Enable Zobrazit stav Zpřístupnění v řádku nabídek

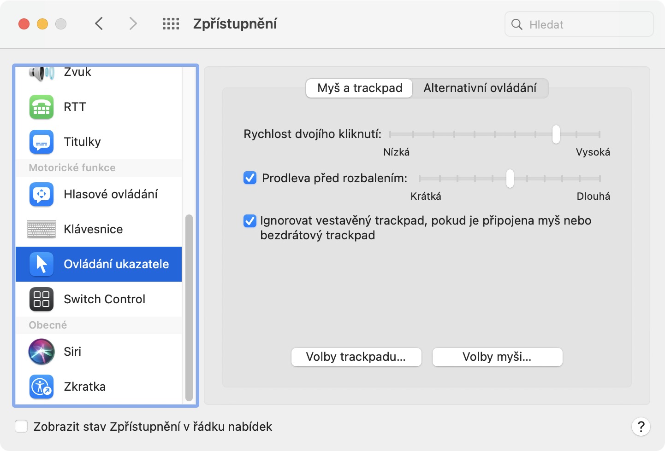pyautogui.click(x=21, y=427)
